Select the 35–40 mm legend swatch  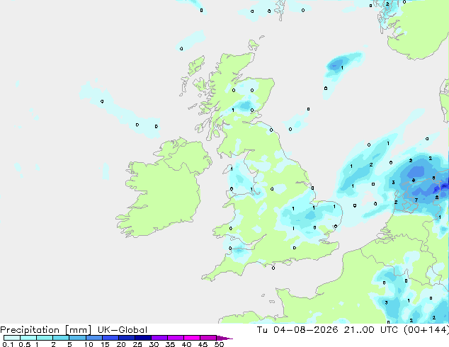176,338
